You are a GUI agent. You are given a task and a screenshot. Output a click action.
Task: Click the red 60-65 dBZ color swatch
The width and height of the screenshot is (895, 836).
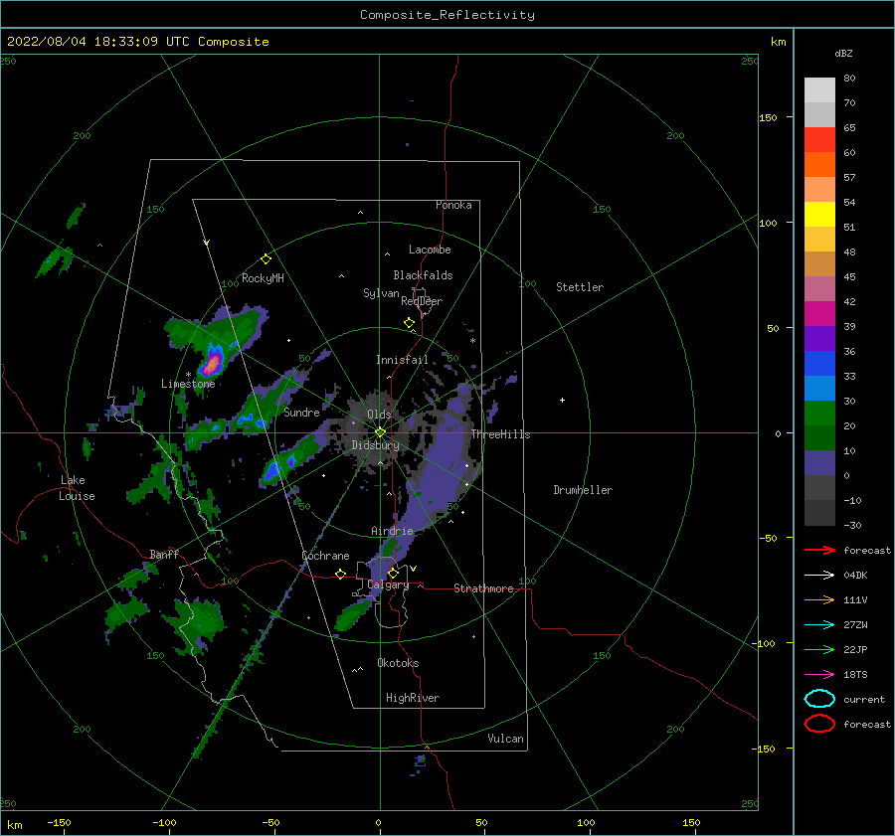[x=819, y=140]
